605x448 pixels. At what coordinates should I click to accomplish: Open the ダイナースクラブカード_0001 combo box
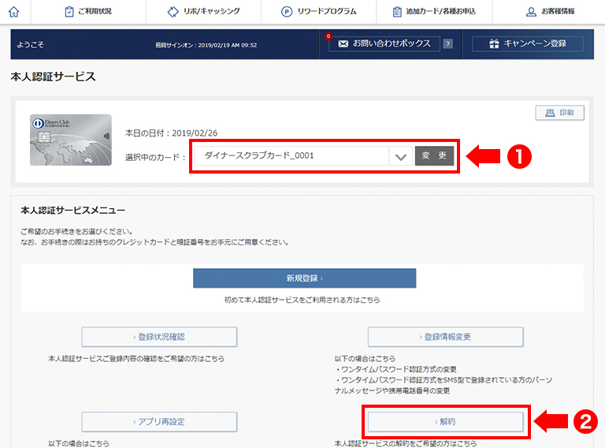pos(291,156)
